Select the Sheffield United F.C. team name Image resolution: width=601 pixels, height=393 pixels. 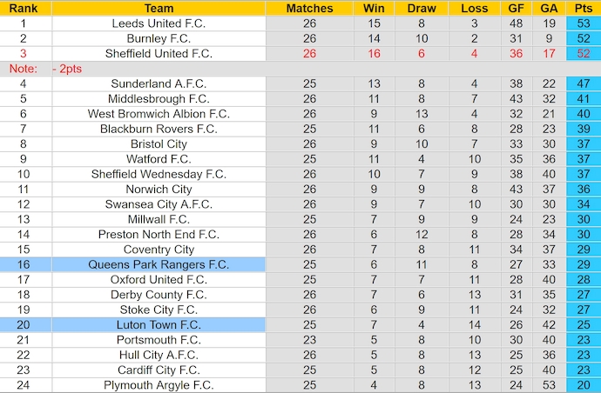(159, 54)
